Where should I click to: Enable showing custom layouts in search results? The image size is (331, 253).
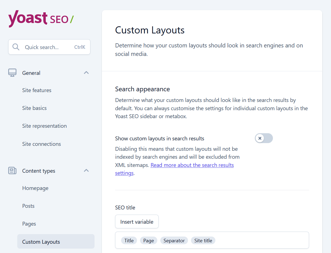[x=264, y=138]
